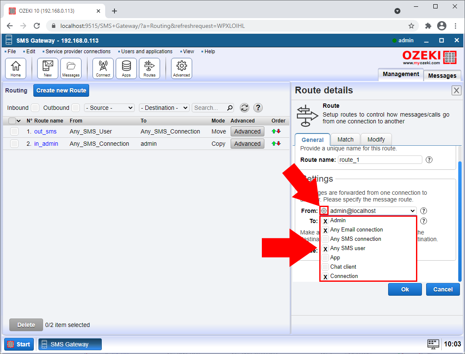Click the Create new Route button
Viewport: 465px width, 354px height.
tap(61, 90)
